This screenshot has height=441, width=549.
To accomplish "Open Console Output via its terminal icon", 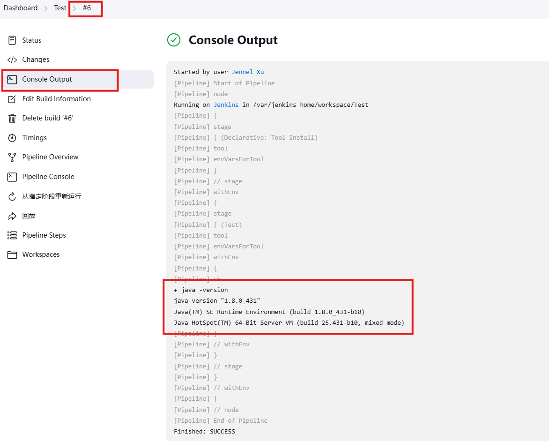I will point(12,80).
